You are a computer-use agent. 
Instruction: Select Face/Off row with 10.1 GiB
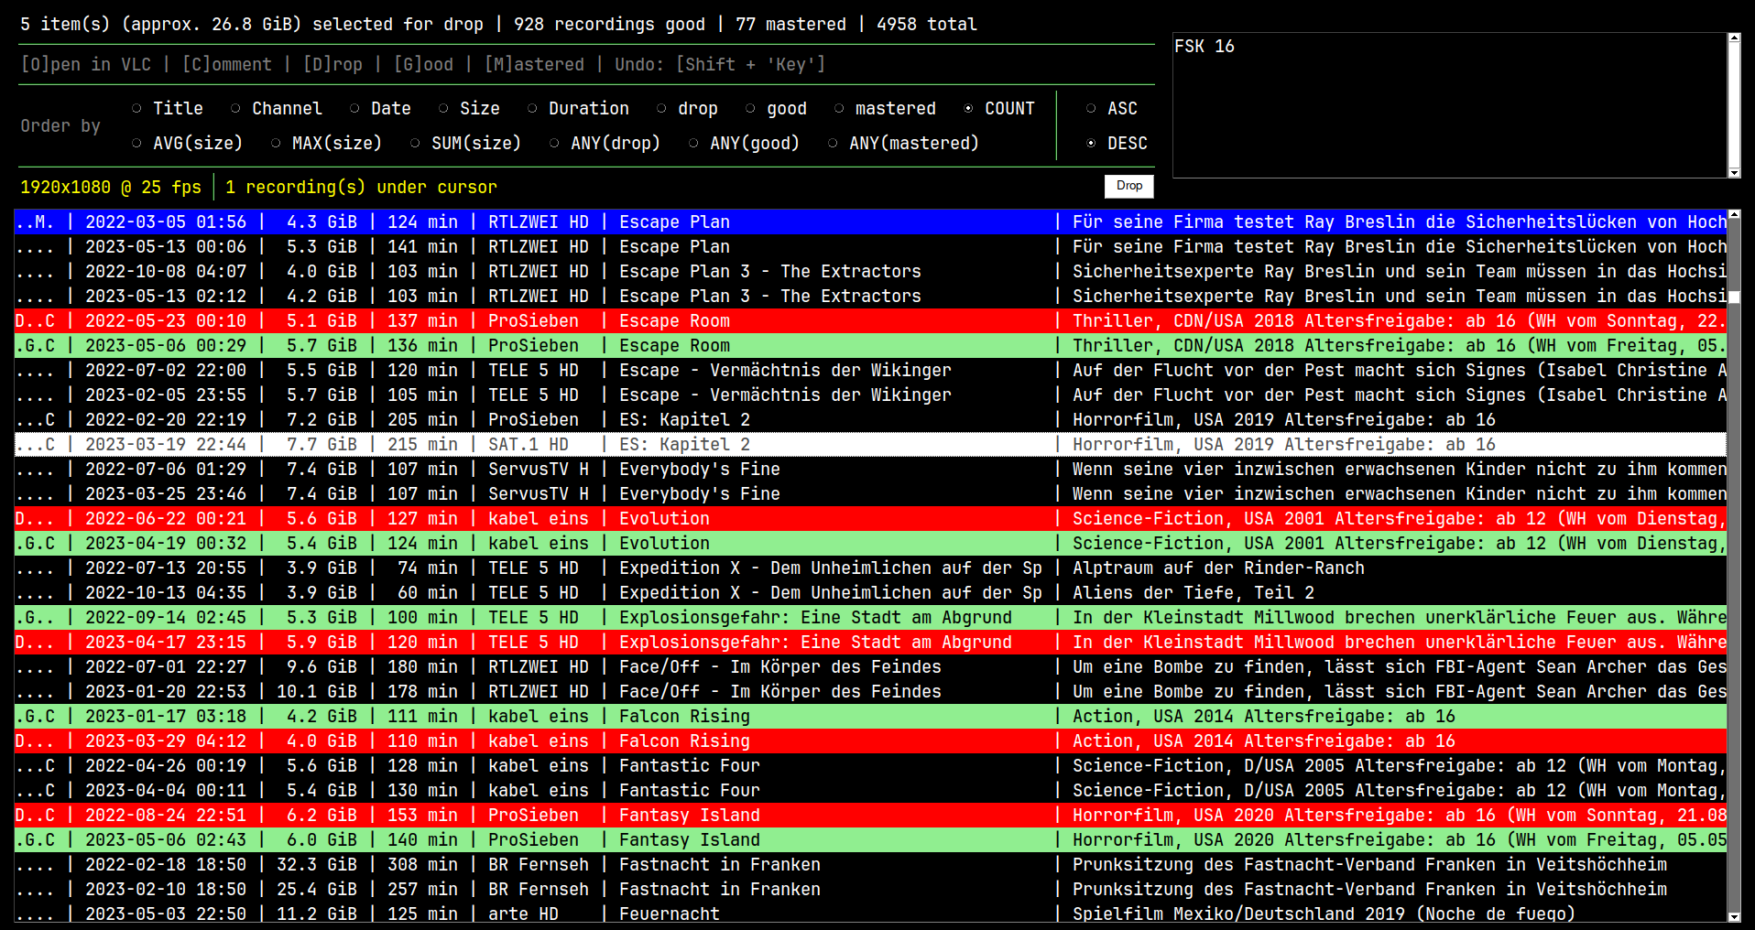point(870,691)
